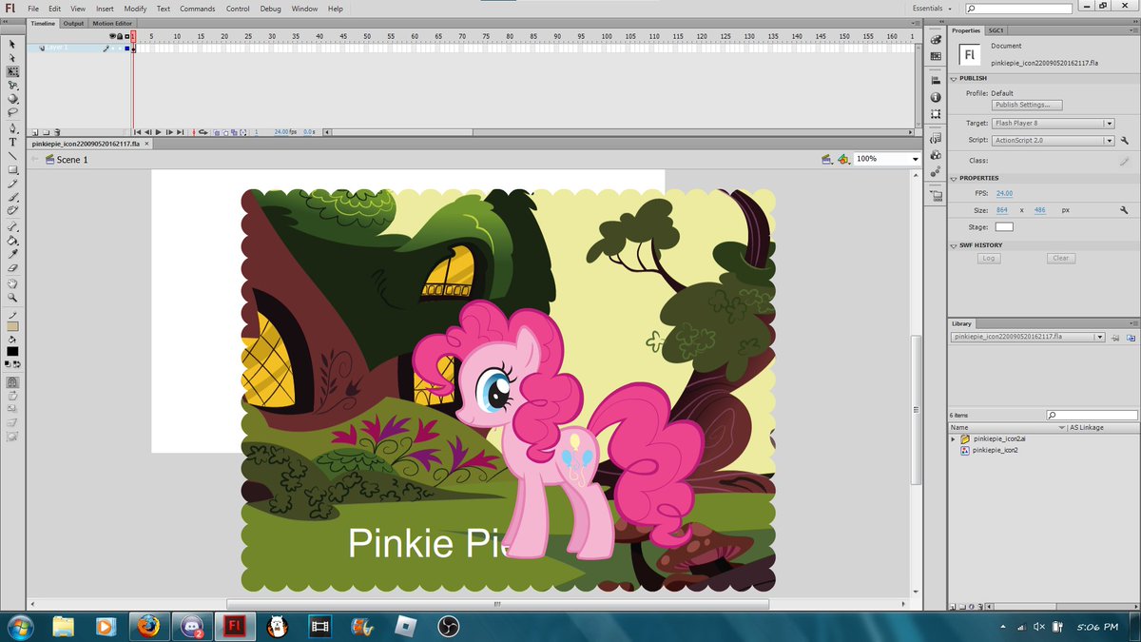Select the Zoom magnifier tool
Viewport: 1141px width, 642px height.
[13, 297]
